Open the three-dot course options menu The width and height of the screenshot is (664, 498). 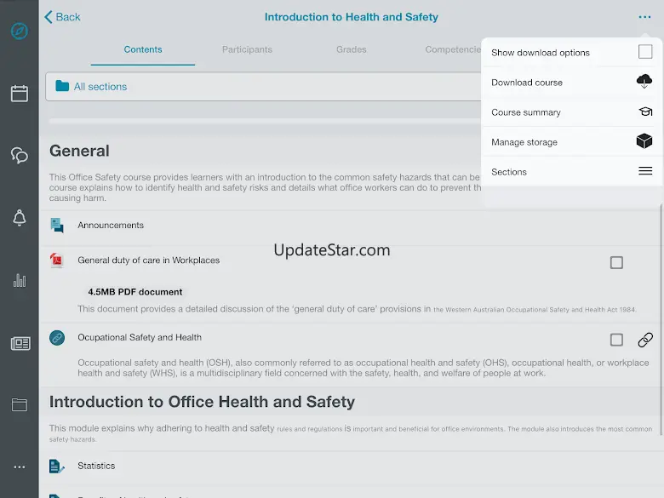point(644,17)
